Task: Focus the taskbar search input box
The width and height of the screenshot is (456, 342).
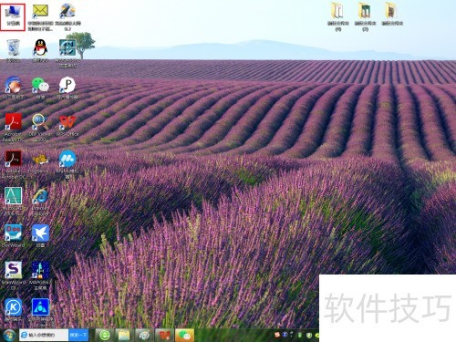Action: pos(44,335)
